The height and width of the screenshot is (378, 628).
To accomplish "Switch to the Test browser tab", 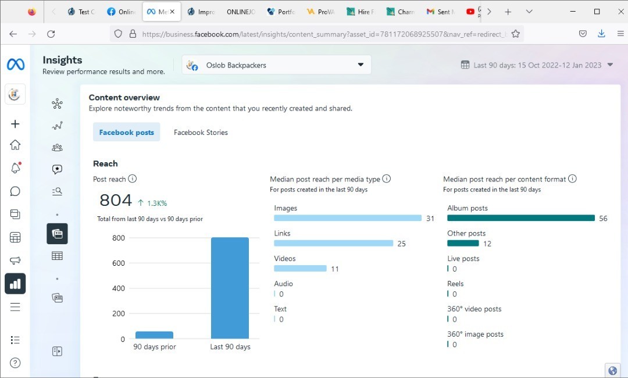I will (x=81, y=12).
